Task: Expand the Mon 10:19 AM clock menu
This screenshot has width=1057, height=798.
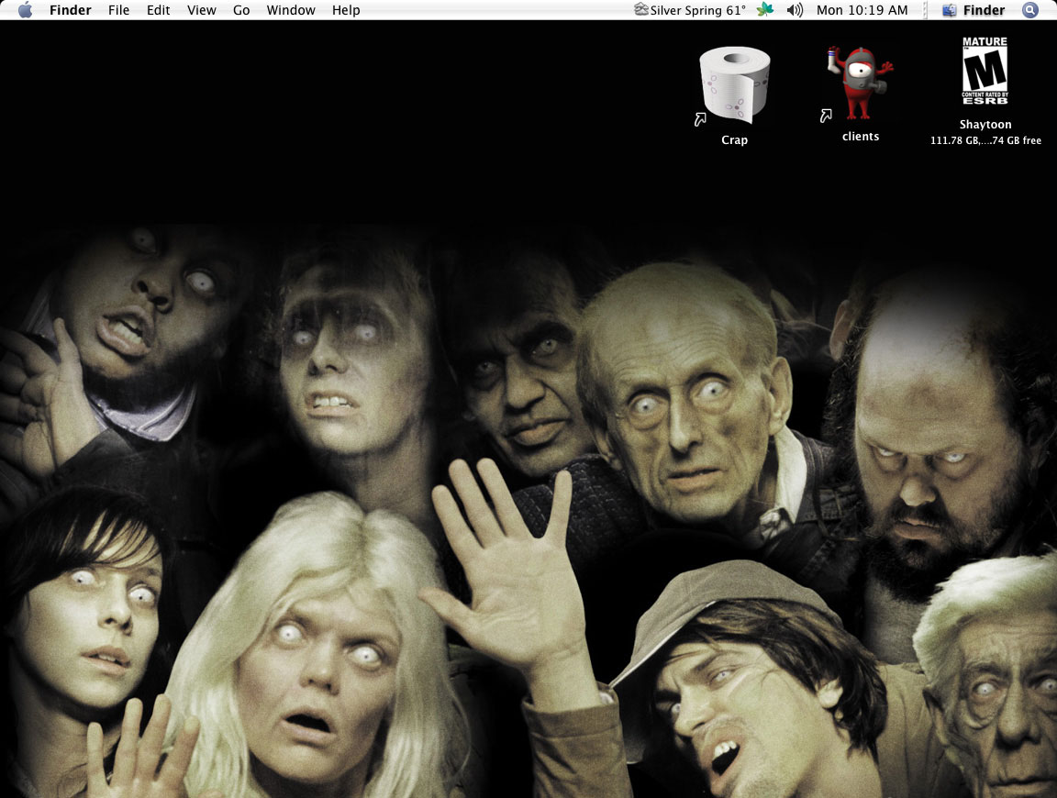Action: click(862, 10)
